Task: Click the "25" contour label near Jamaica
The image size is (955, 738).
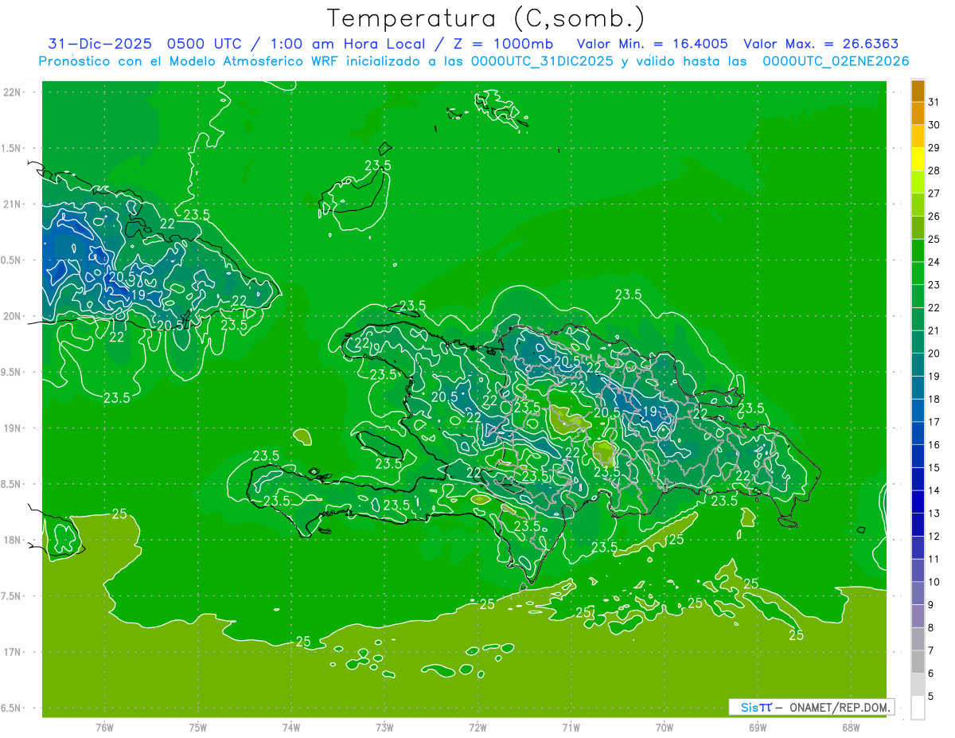Action: pyautogui.click(x=119, y=513)
